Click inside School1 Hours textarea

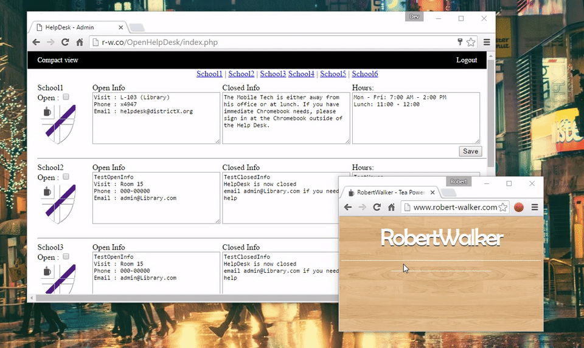point(416,118)
